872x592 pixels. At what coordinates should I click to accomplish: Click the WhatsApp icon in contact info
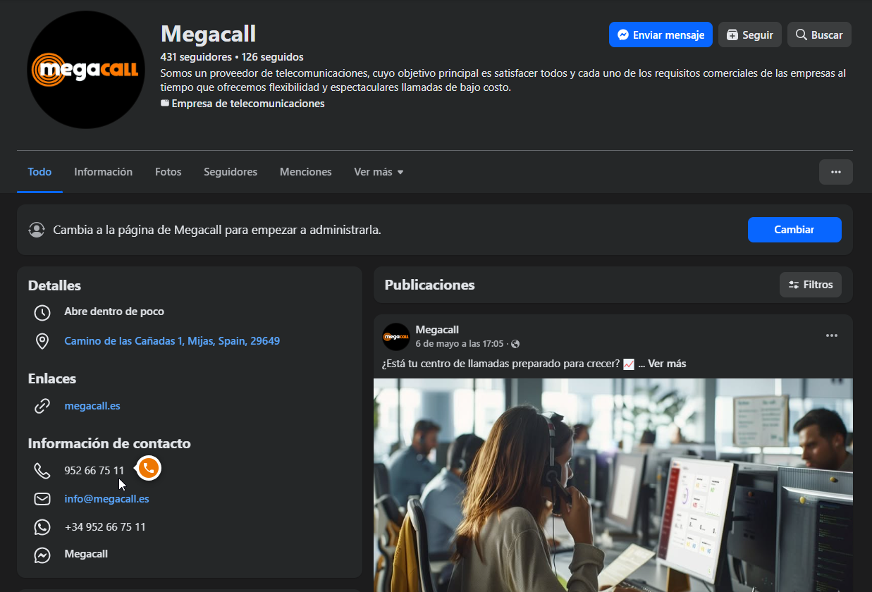pos(42,527)
